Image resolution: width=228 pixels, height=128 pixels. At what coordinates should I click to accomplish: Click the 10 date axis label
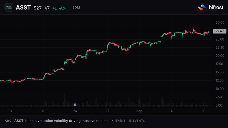click(204, 111)
